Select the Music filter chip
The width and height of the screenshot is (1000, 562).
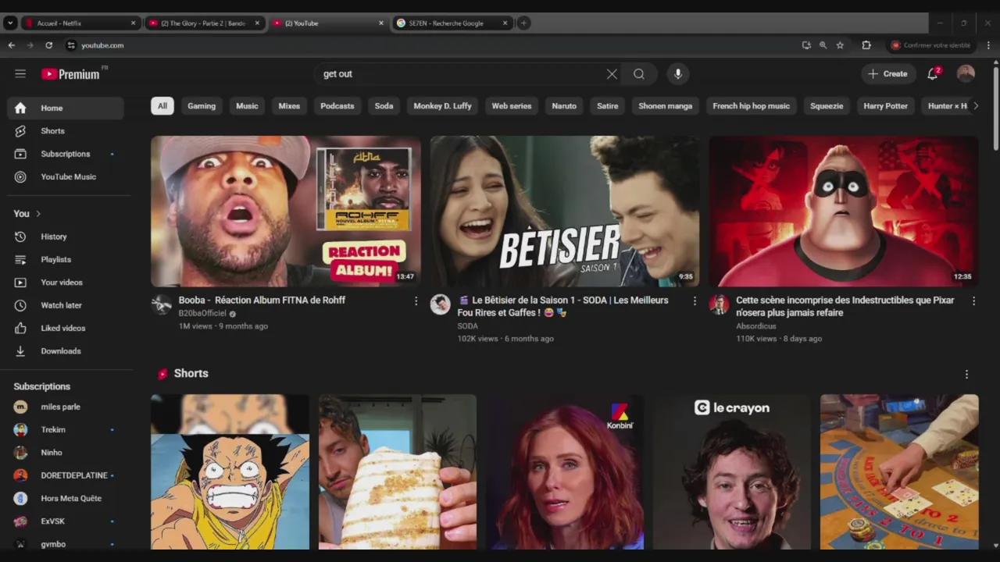247,106
